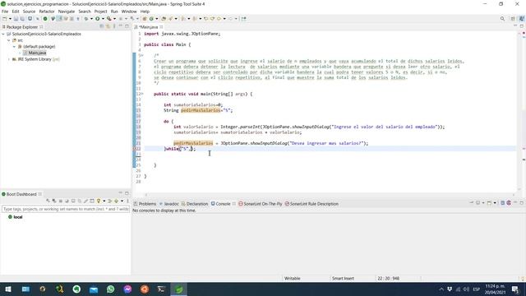The image size is (526, 296).
Task: Open the Refactor menu
Action: pos(47,12)
